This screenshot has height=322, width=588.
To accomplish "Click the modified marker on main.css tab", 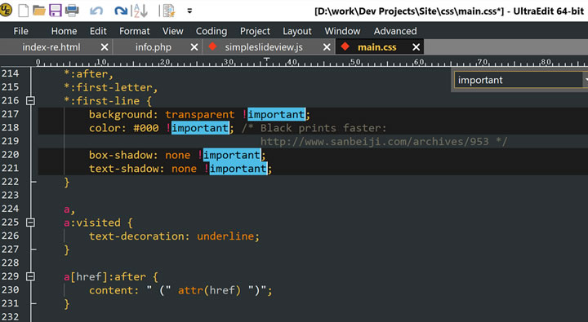I will point(345,46).
